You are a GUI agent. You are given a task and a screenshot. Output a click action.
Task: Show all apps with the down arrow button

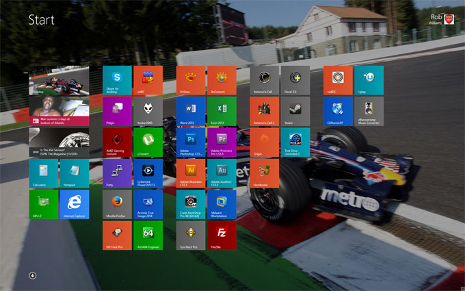pyautogui.click(x=33, y=275)
